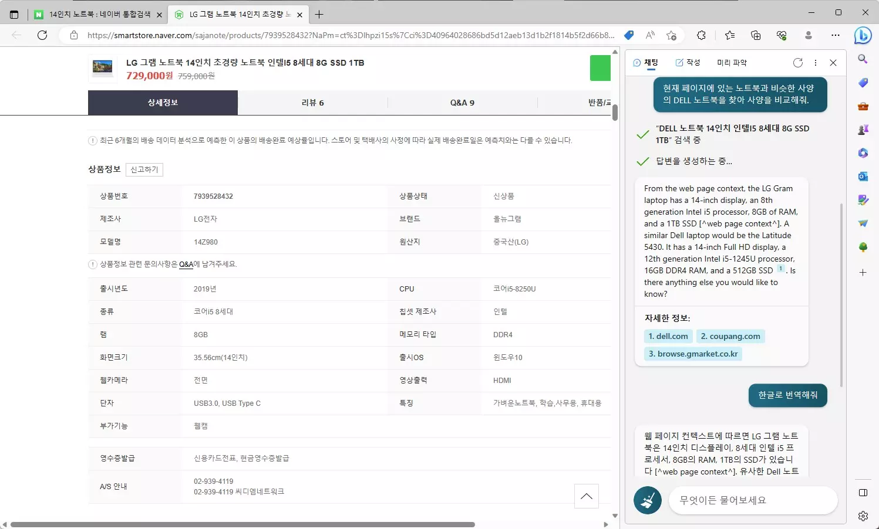Close the LG 그램 노트북 tab

coord(299,15)
